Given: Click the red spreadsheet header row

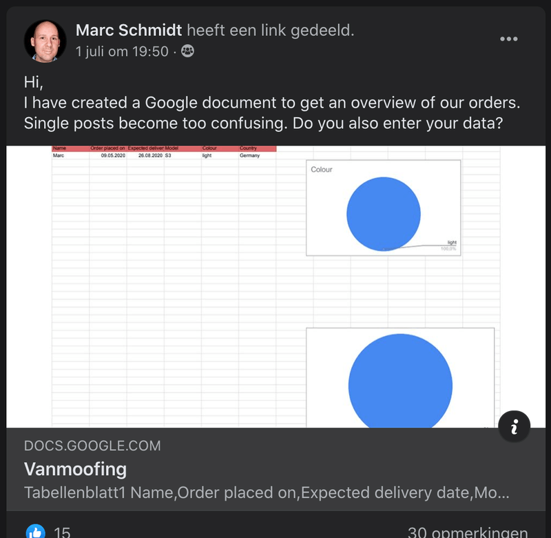Looking at the screenshot, I should (x=164, y=148).
